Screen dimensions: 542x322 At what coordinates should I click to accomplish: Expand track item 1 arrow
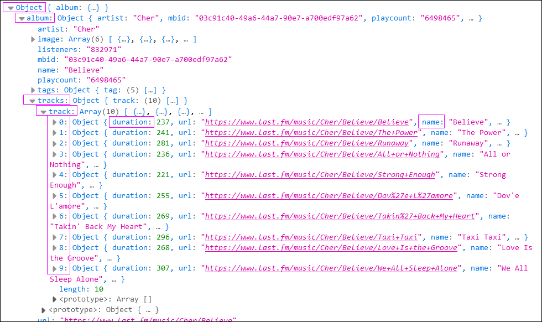(x=54, y=133)
